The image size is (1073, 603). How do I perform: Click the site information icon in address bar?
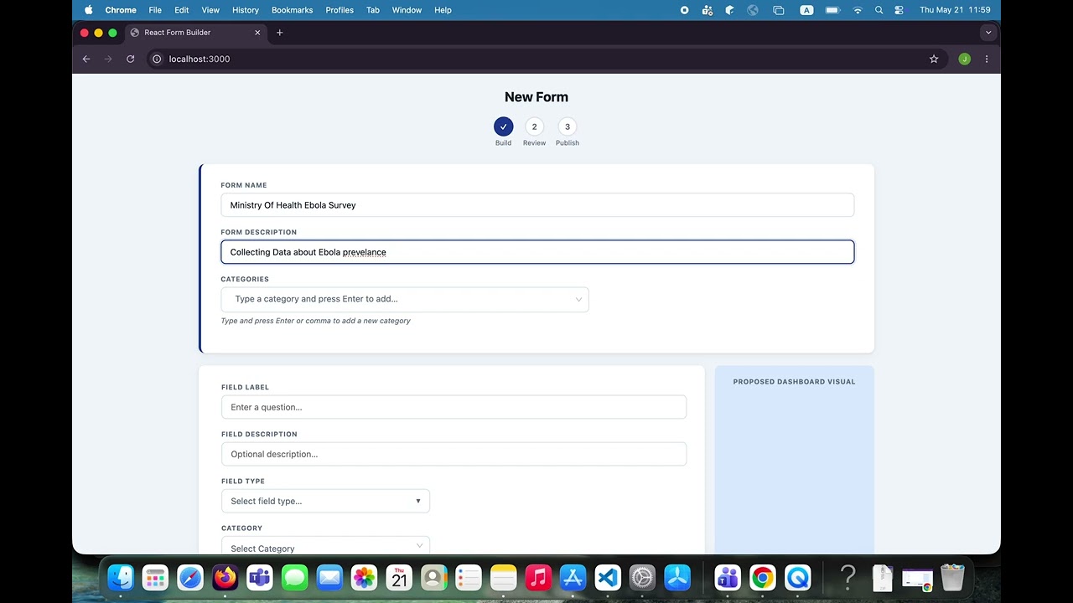point(156,59)
